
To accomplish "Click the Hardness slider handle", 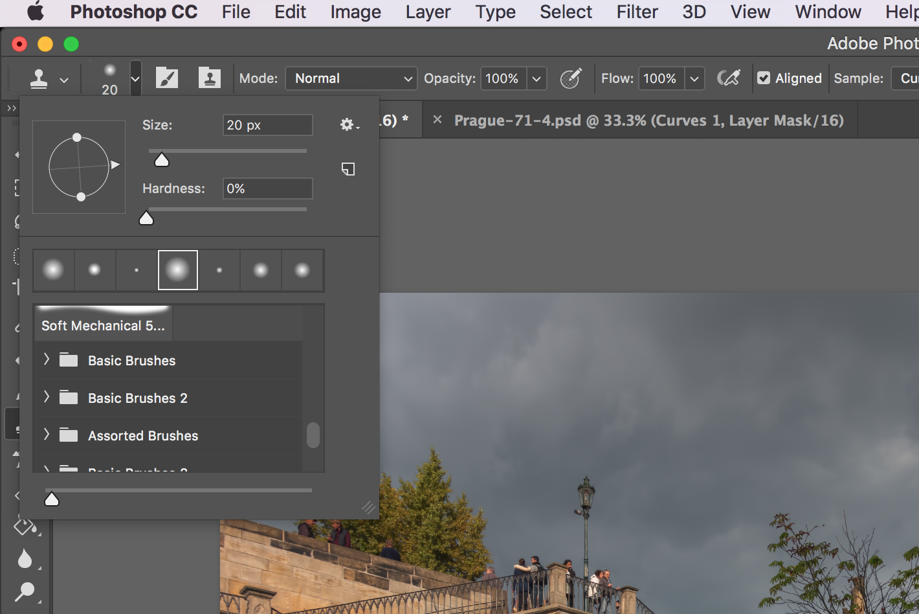I will (x=146, y=218).
